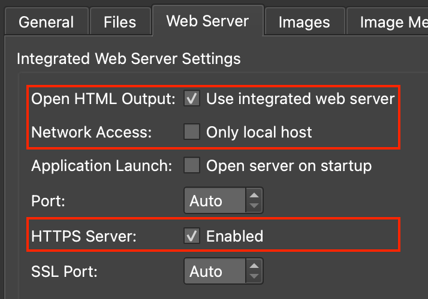Increase SSL Port with the up arrow
This screenshot has height=299, width=428.
(x=255, y=266)
